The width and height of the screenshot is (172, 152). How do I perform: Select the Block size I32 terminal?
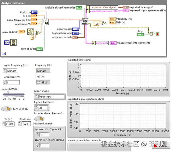coord(34,12)
